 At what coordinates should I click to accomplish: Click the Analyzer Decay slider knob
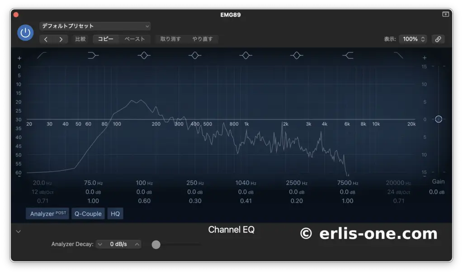click(156, 245)
